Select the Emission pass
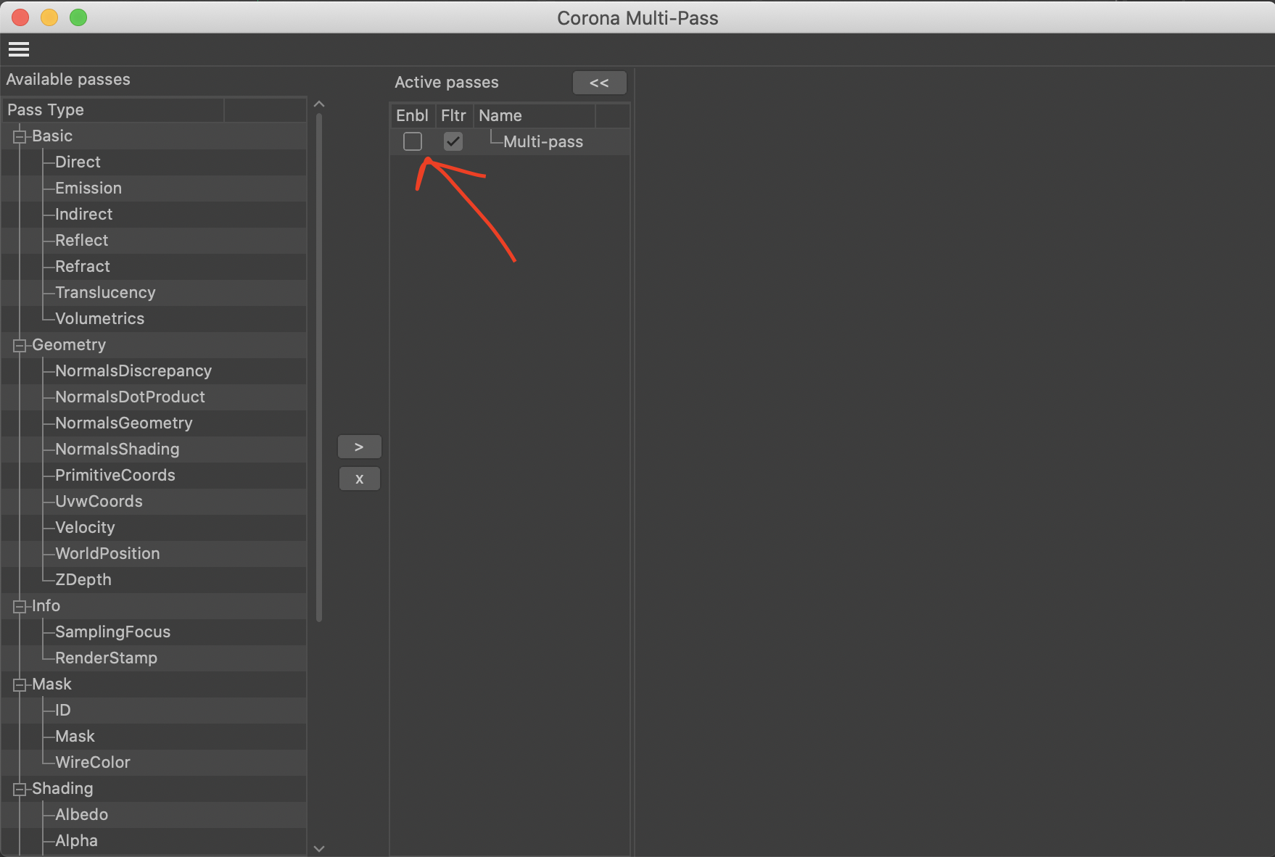Viewport: 1275px width, 857px height. 88,188
